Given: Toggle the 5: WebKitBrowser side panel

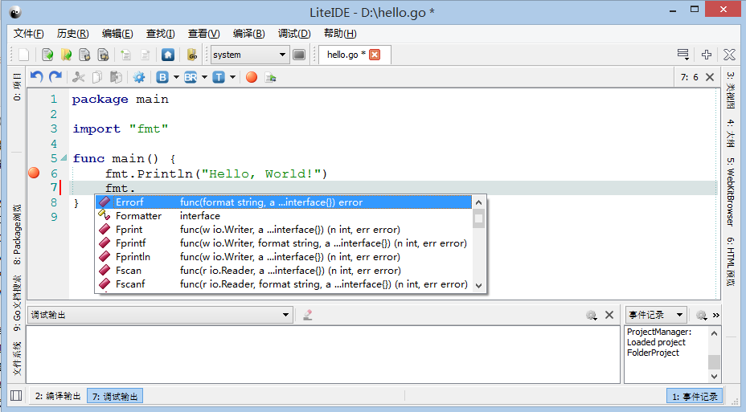Looking at the screenshot, I should point(731,191).
